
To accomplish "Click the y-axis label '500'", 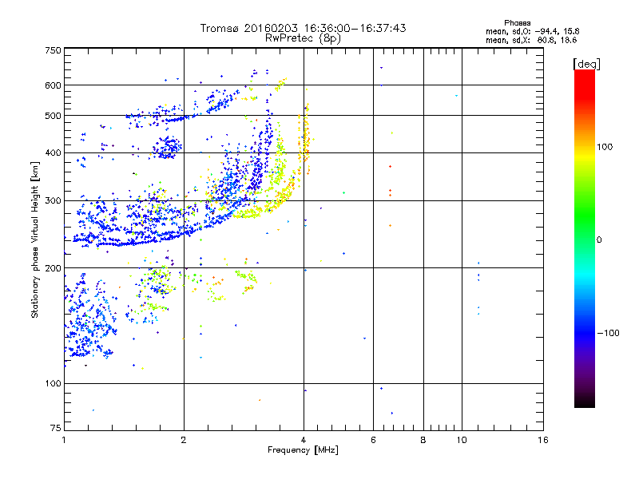I will click(x=53, y=116).
